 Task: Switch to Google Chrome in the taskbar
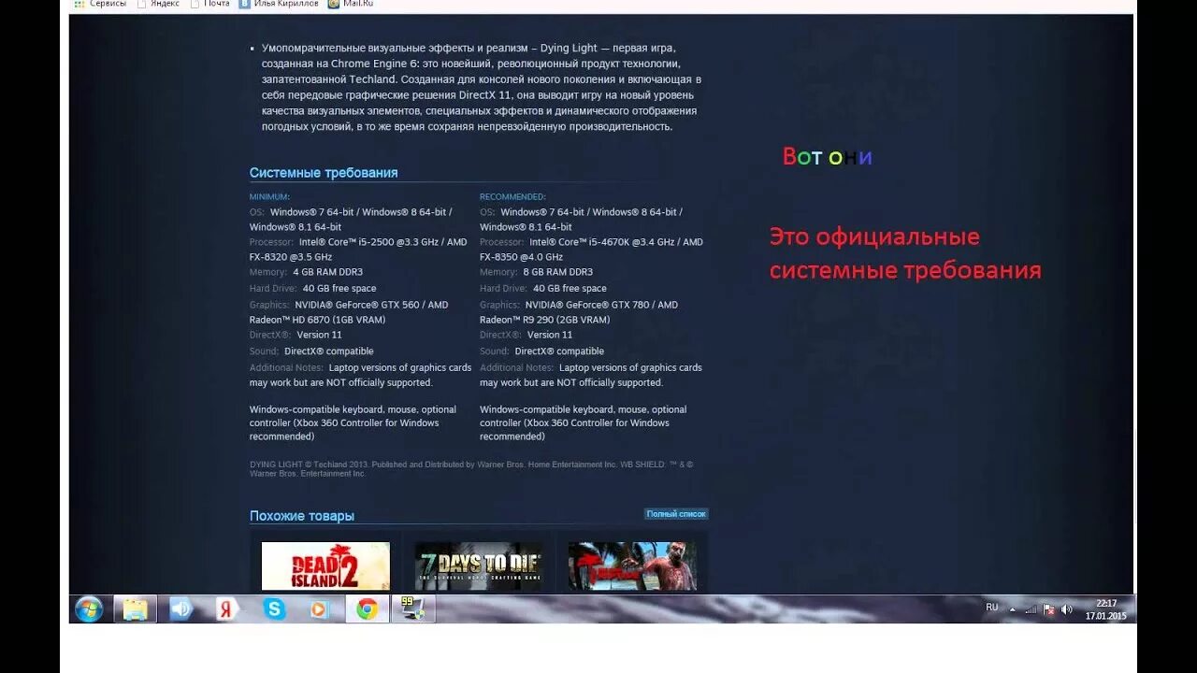coord(367,609)
